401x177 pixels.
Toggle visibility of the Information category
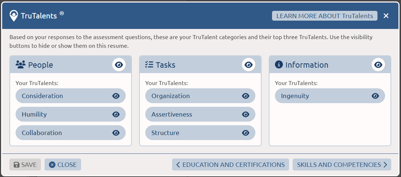pos(378,65)
